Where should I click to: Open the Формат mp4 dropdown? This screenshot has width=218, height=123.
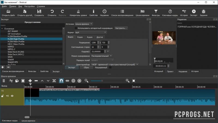coord(91,32)
